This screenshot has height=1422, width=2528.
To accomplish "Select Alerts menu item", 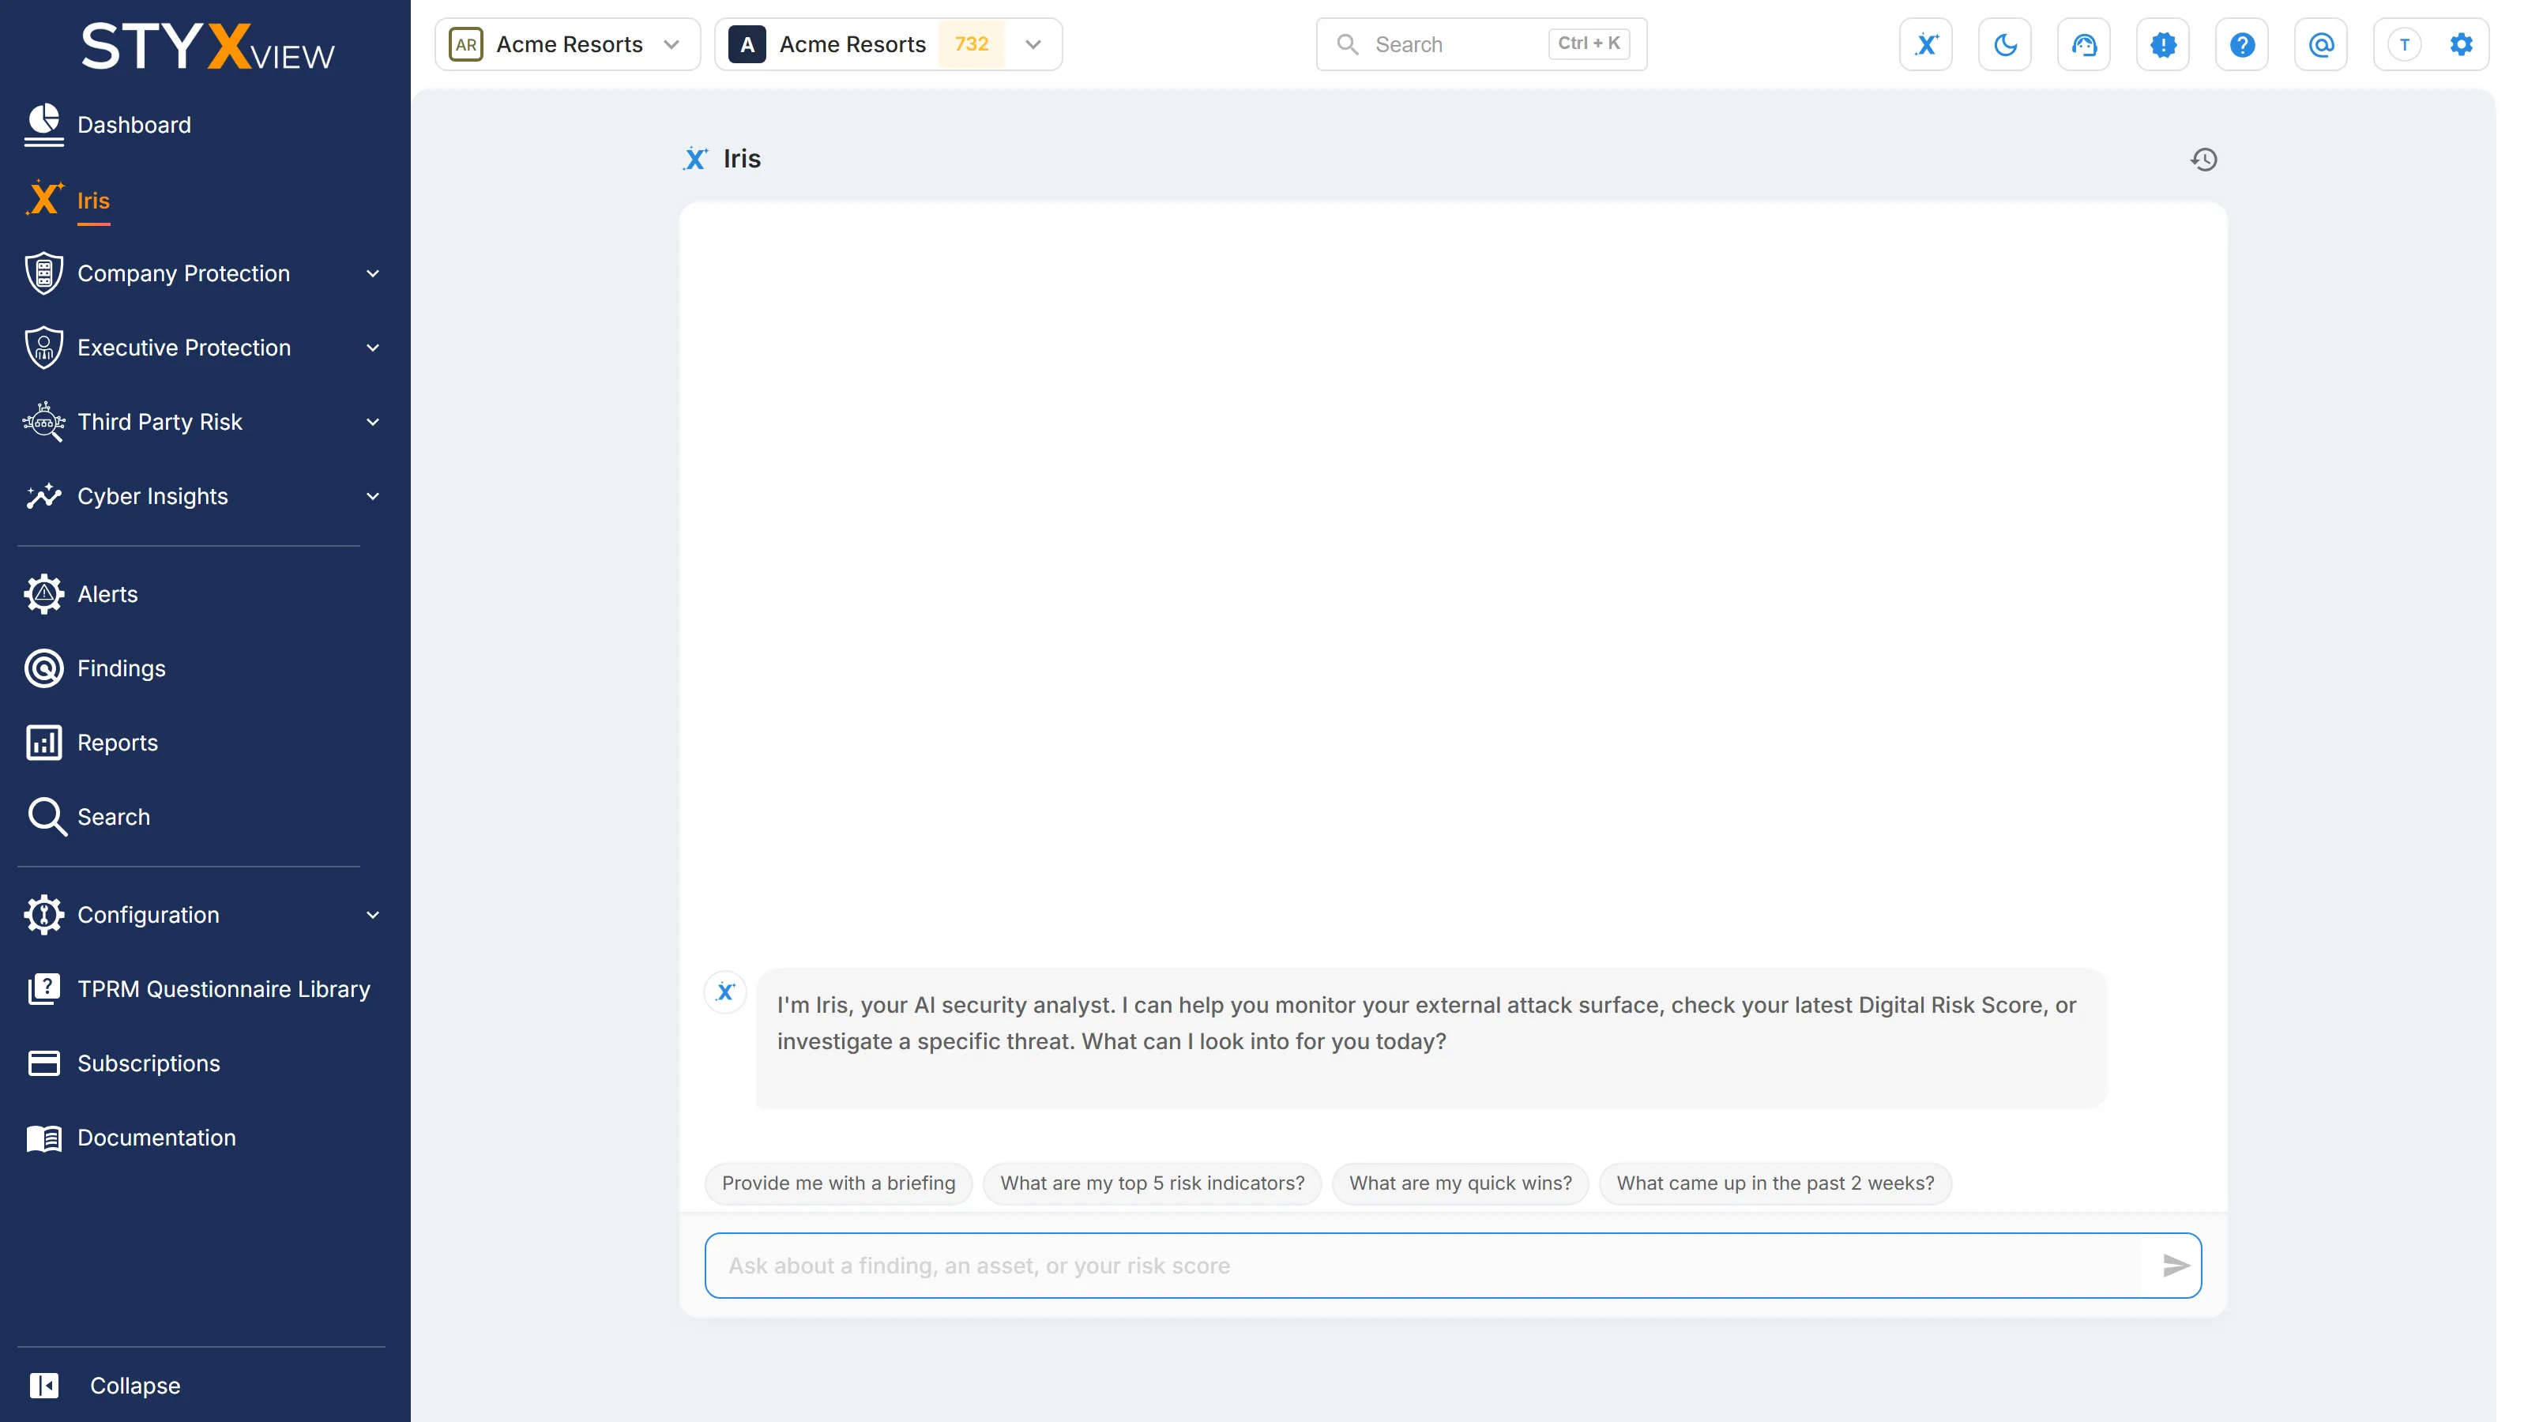I will coord(108,594).
